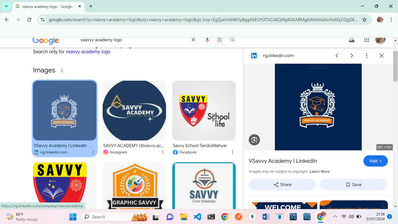Open the Windows Start menu

73,217
